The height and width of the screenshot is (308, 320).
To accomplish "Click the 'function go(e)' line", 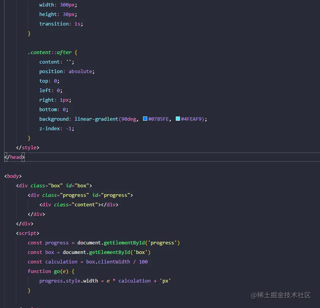I will click(x=51, y=271).
